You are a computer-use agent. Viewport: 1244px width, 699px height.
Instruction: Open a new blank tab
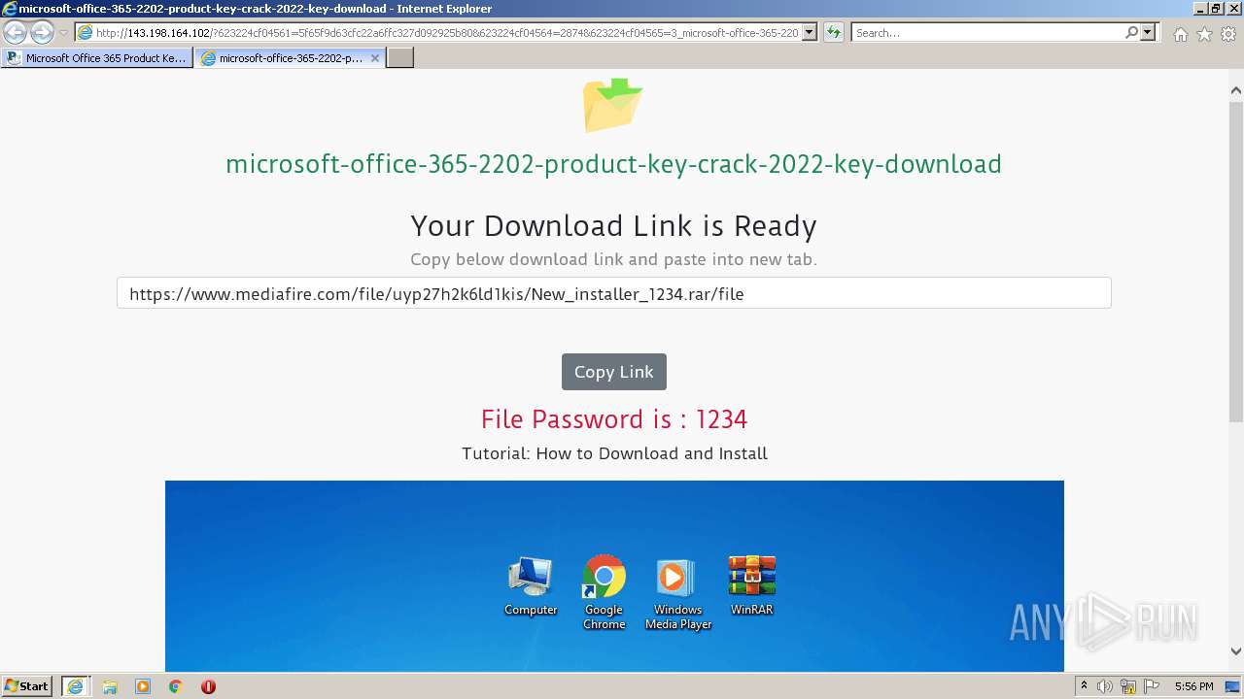pos(400,58)
